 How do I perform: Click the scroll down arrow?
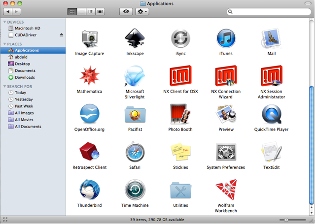click(x=312, y=213)
